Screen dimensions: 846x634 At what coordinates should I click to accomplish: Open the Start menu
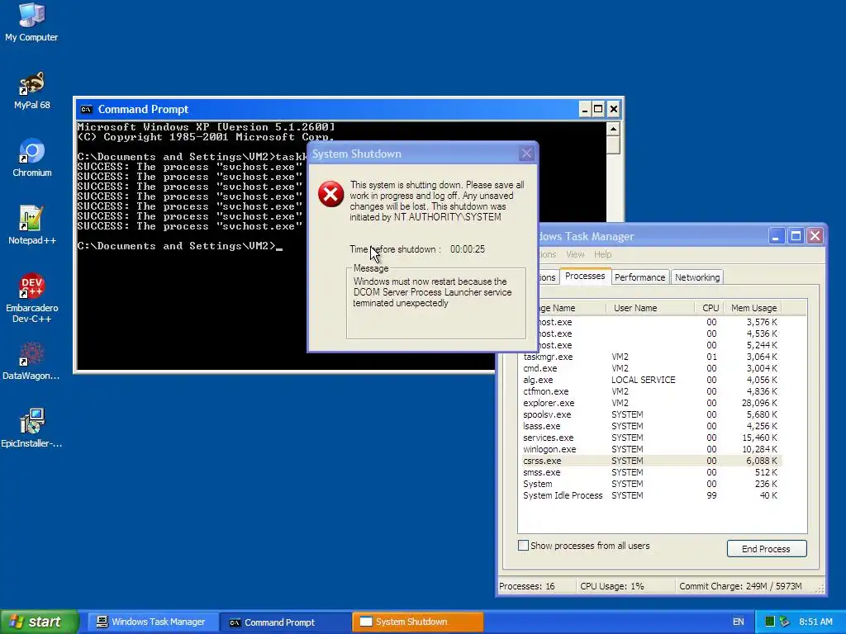pyautogui.click(x=40, y=622)
